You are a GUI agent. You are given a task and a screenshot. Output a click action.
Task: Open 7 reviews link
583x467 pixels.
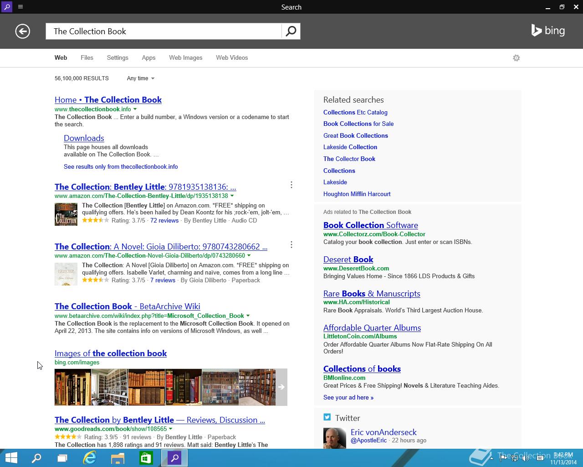tap(163, 280)
